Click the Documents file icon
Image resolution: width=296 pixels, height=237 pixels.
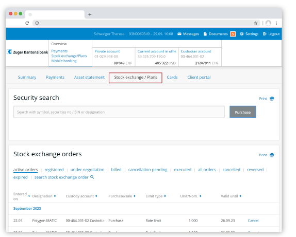point(205,34)
